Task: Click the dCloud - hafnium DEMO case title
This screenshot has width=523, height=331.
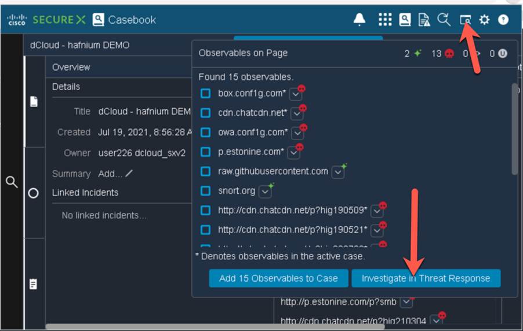Action: tap(79, 45)
